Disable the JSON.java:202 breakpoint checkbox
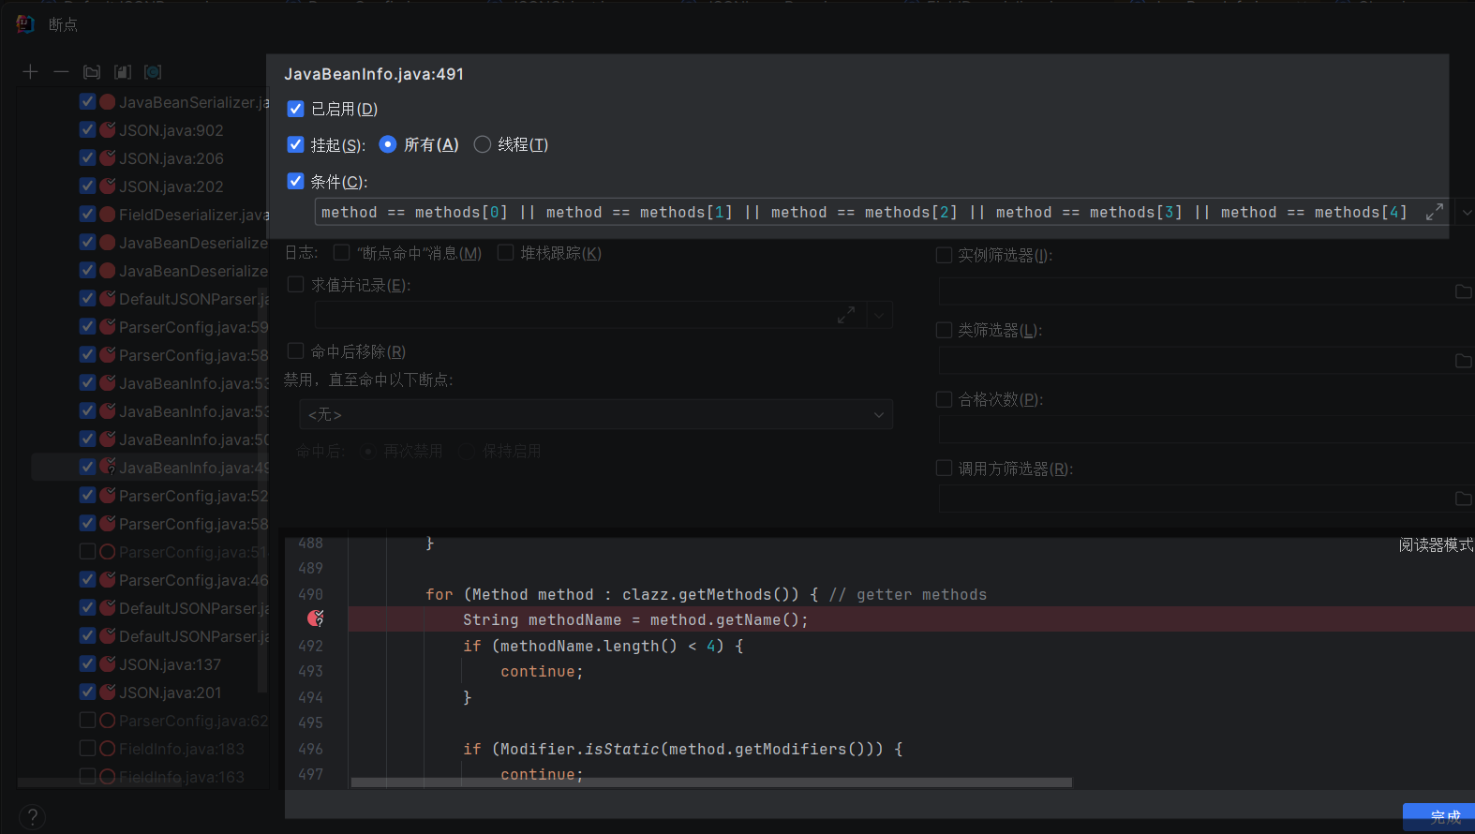This screenshot has width=1475, height=834. 88,186
